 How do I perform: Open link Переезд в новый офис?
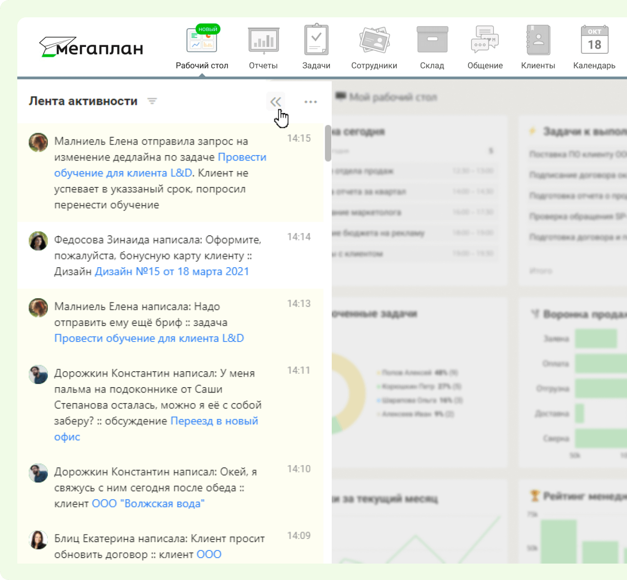click(156, 429)
